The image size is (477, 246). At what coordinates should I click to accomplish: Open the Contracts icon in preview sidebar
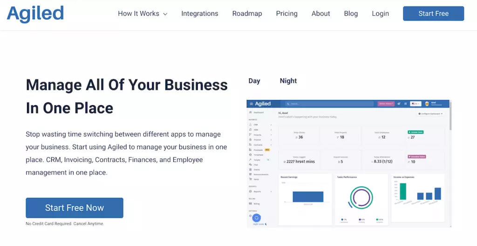[x=250, y=145]
